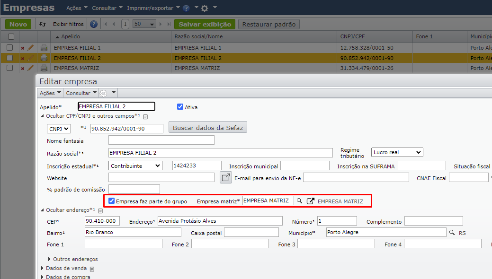Search Empresa matriz with magnifier icon
The height and width of the screenshot is (279, 492).
[299, 201]
